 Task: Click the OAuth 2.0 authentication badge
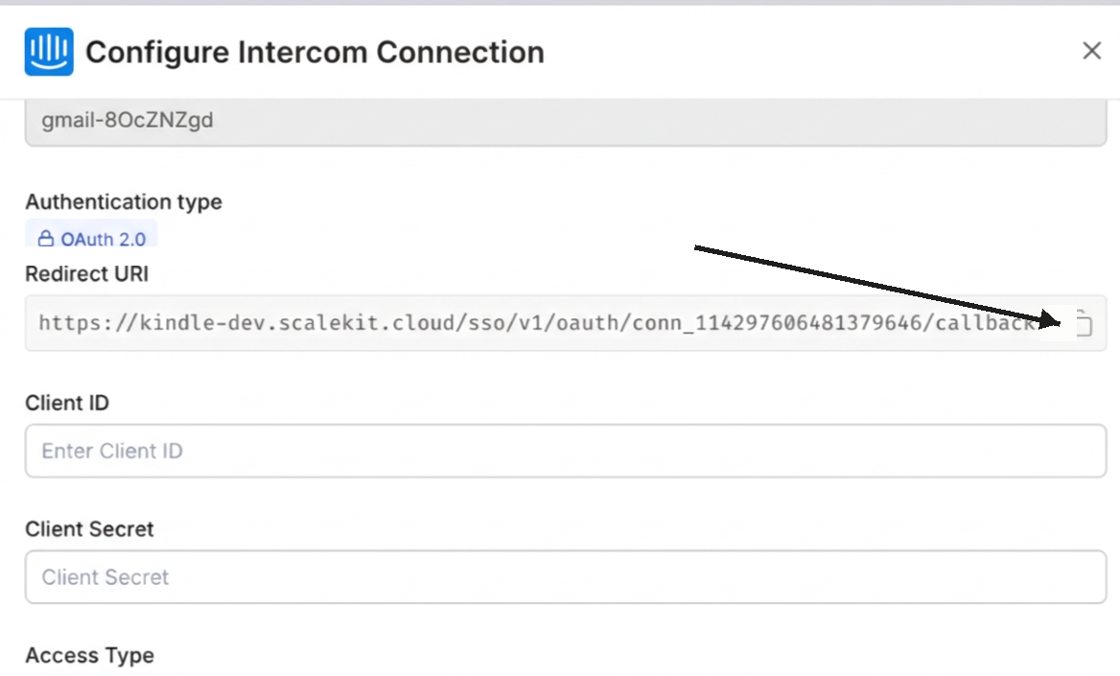click(92, 238)
